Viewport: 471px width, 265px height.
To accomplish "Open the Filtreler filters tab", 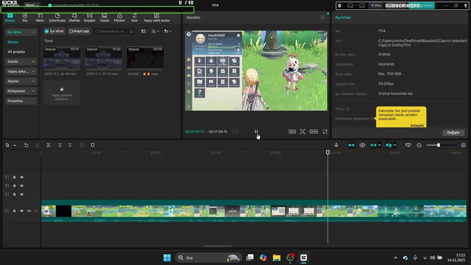I will click(x=120, y=18).
